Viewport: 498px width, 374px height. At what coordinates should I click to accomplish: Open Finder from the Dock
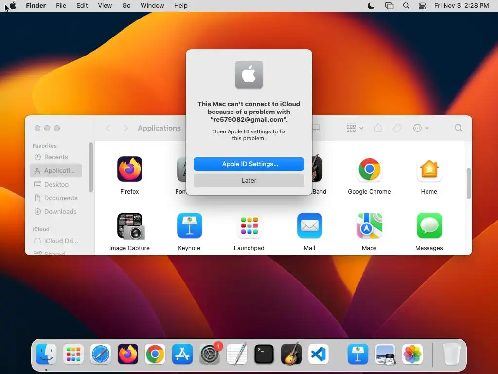point(46,354)
